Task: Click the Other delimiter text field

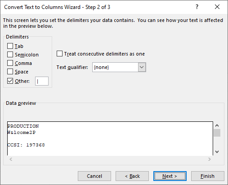Action: pyautogui.click(x=42, y=81)
